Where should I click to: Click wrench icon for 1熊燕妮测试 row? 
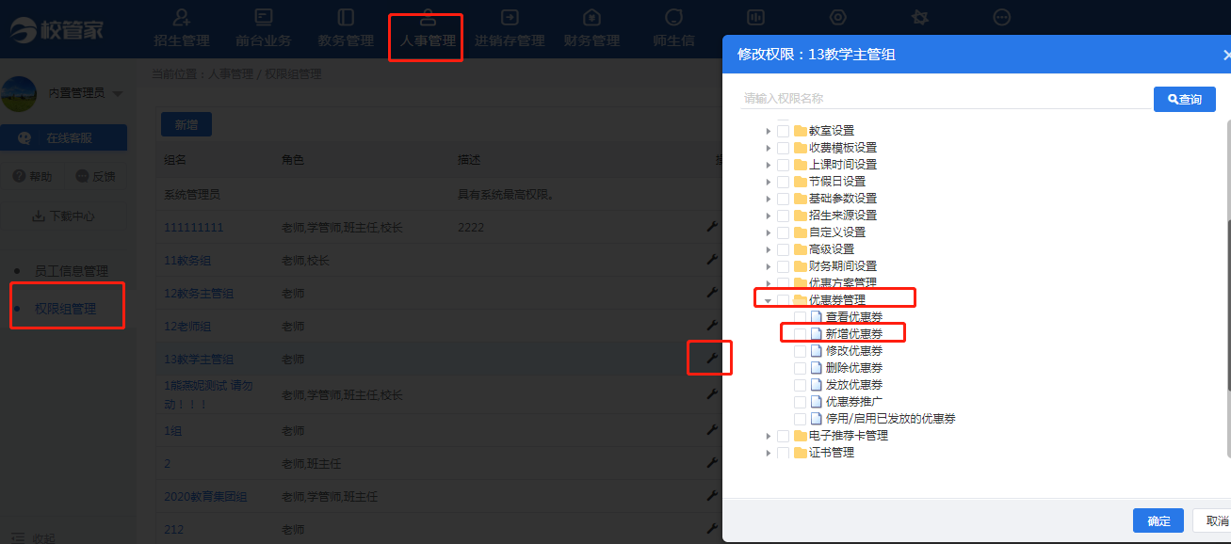tap(712, 394)
